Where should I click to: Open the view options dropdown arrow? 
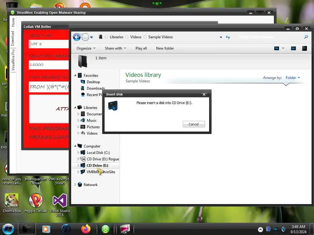click(x=283, y=48)
